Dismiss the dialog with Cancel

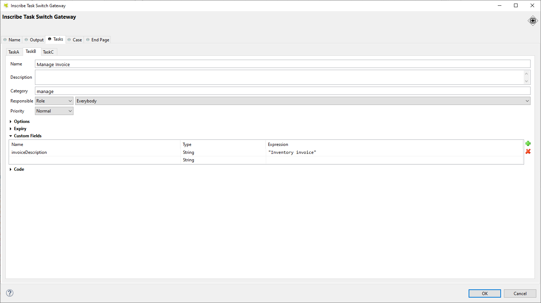coord(520,293)
